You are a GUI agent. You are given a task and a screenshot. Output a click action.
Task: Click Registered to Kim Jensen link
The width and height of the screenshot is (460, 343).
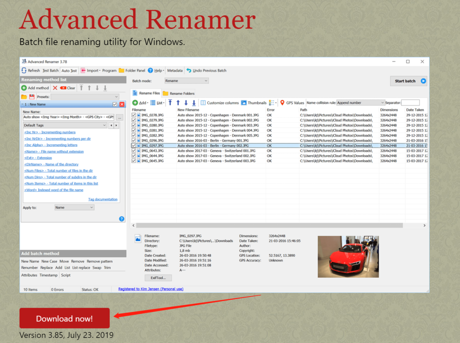(x=151, y=289)
